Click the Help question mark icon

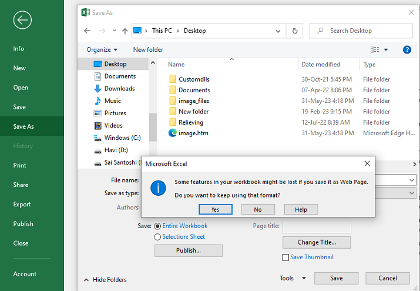(x=406, y=50)
